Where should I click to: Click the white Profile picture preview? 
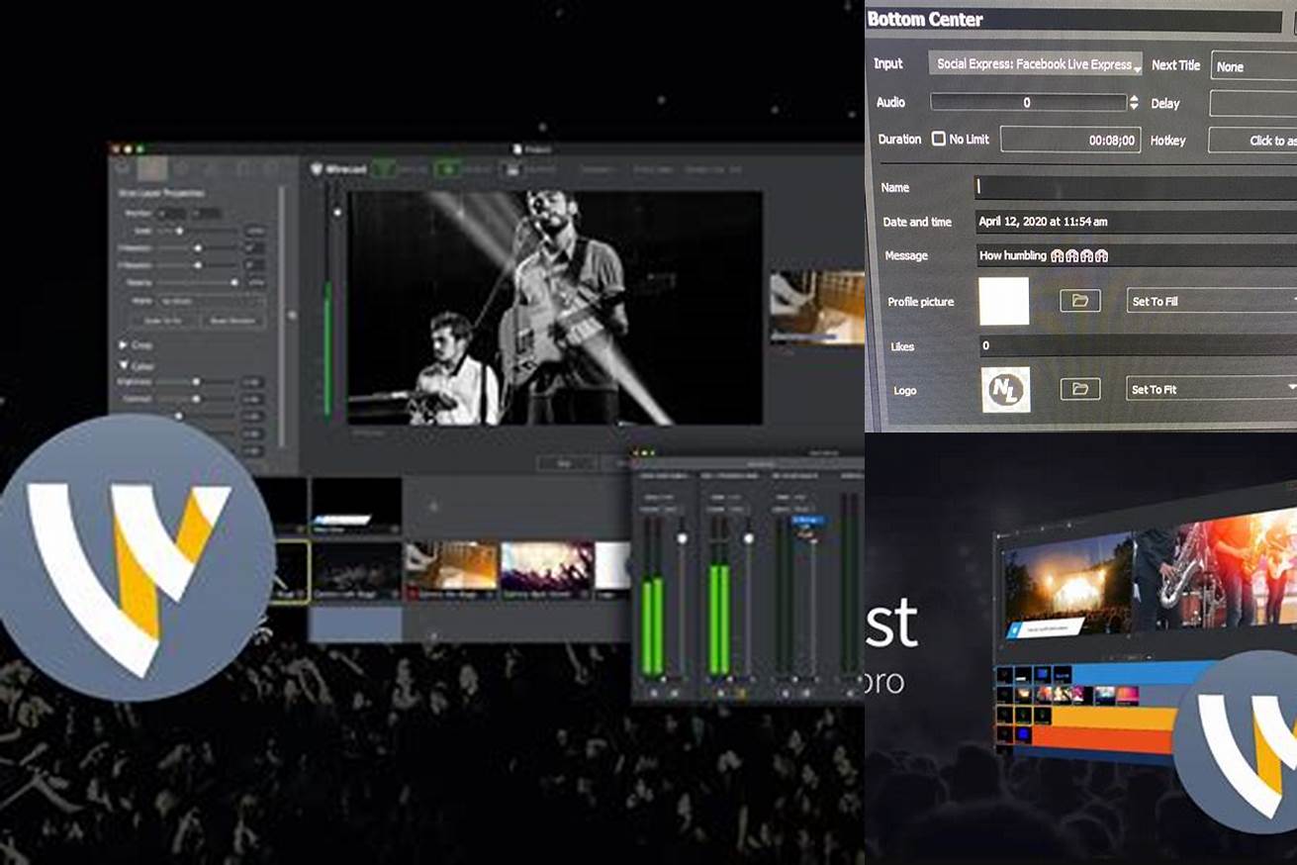coord(1004,301)
